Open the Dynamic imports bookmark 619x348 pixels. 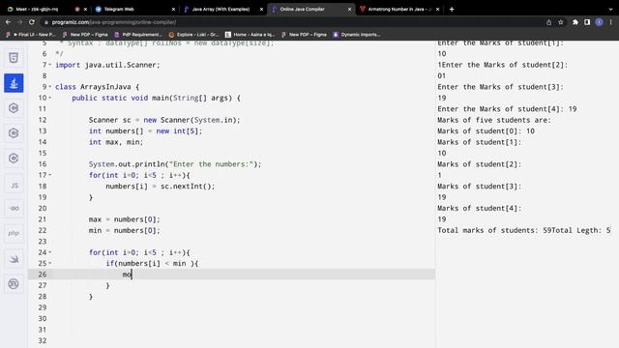click(357, 35)
